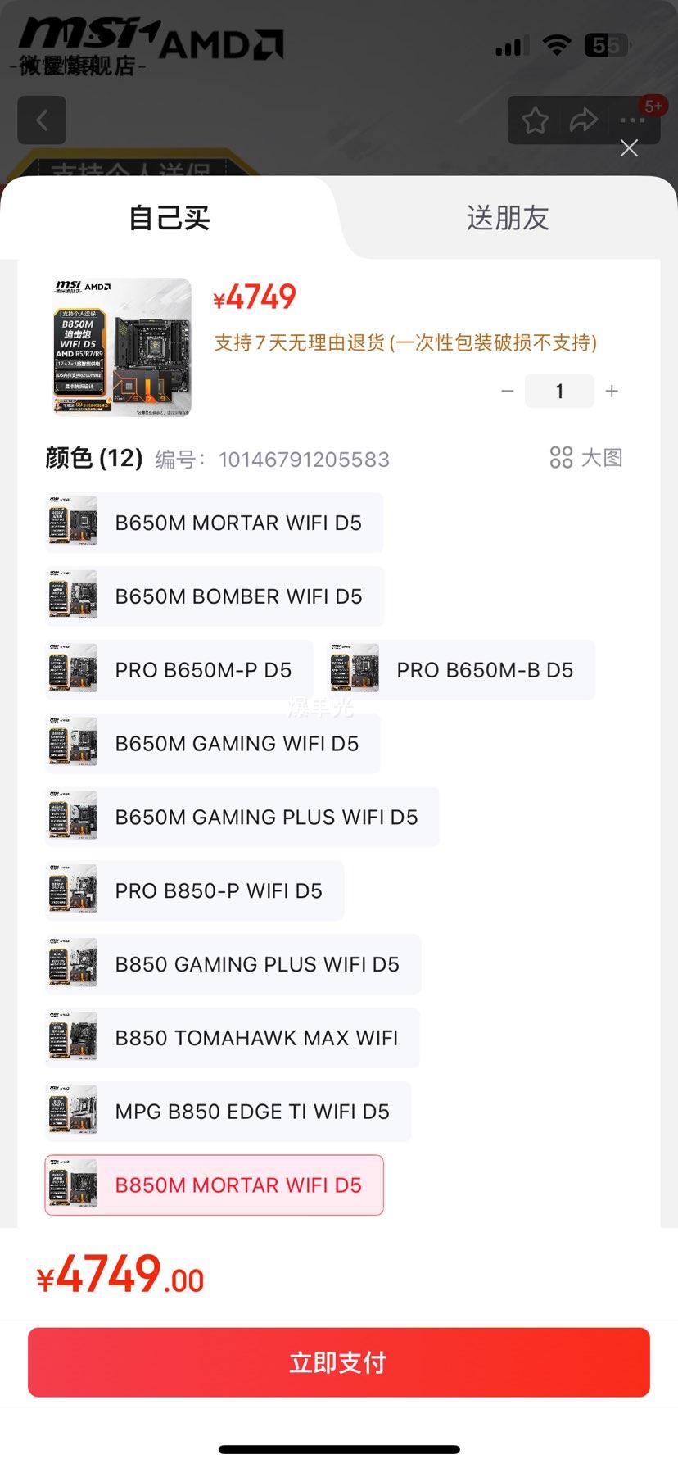
Task: Decrease quantity with minus icon
Action: [x=508, y=392]
